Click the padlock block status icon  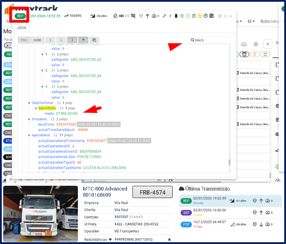coord(115,16)
